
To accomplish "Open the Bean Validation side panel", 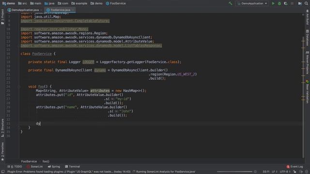I will click(308, 92).
